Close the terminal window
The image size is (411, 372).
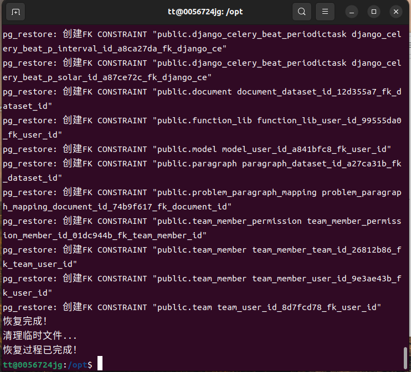tap(395, 12)
